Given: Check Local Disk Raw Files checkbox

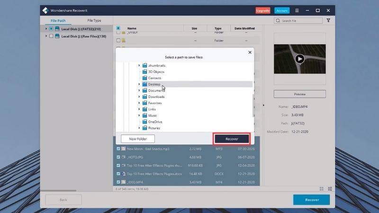Looking at the screenshot, I should 51,36.
